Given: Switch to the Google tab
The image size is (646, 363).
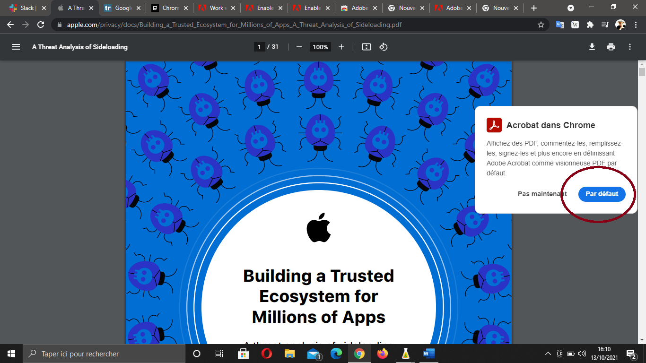Looking at the screenshot, I should (x=121, y=8).
